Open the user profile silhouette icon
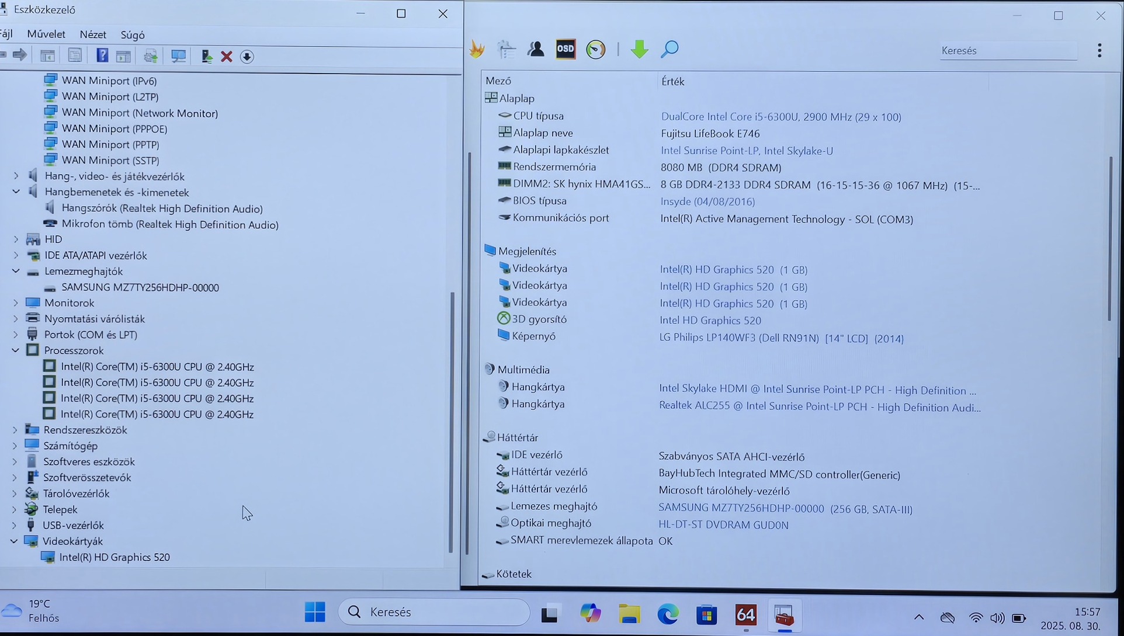 536,49
